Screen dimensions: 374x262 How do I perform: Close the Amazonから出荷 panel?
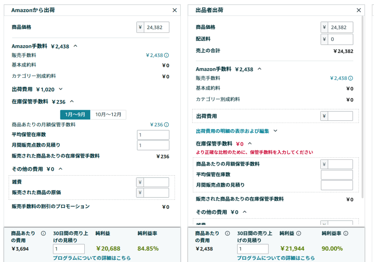tap(175, 10)
